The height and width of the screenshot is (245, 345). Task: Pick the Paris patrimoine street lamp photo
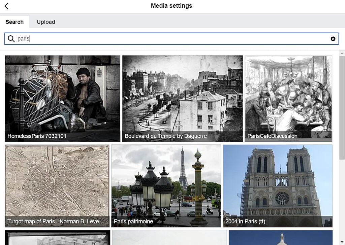click(x=167, y=185)
